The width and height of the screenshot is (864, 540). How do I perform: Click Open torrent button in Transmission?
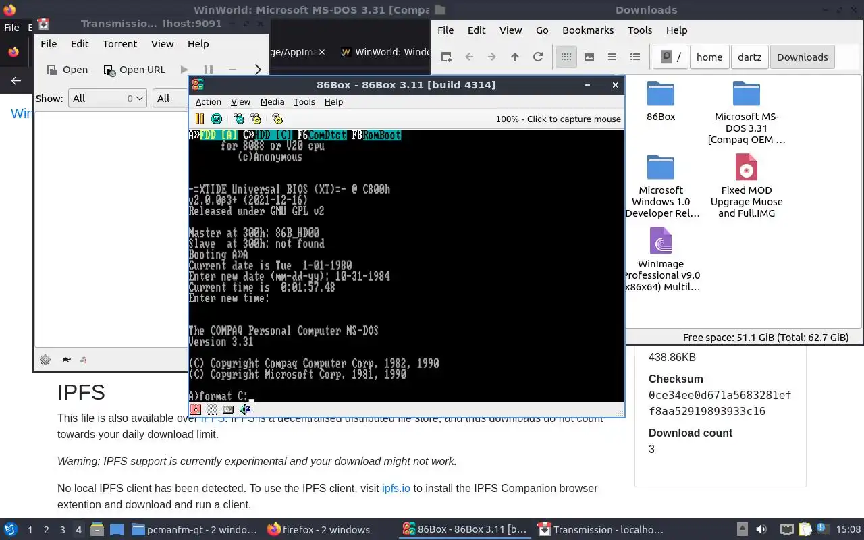point(67,70)
